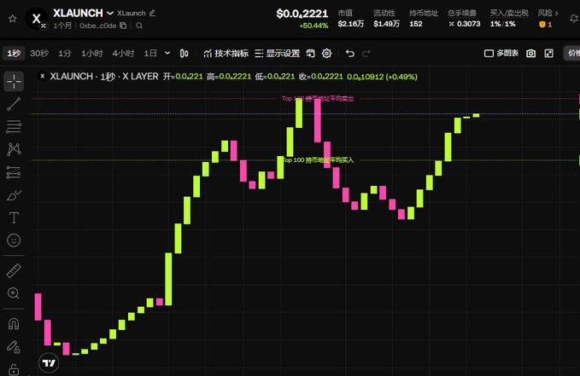The image size is (580, 376).
Task: Open the XLAUNCH token switcher dropdown arrow
Action: point(110,14)
